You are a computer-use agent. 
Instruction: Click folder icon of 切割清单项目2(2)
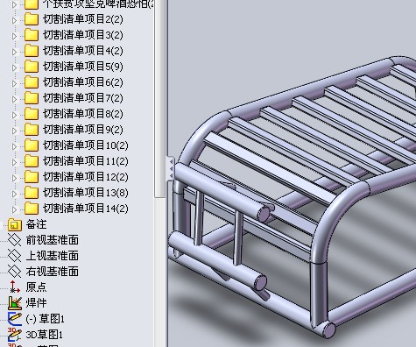pyautogui.click(x=32, y=19)
